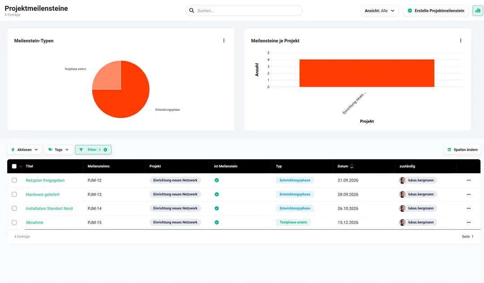
Task: Click date 28.09.2026
Action: pos(348,194)
